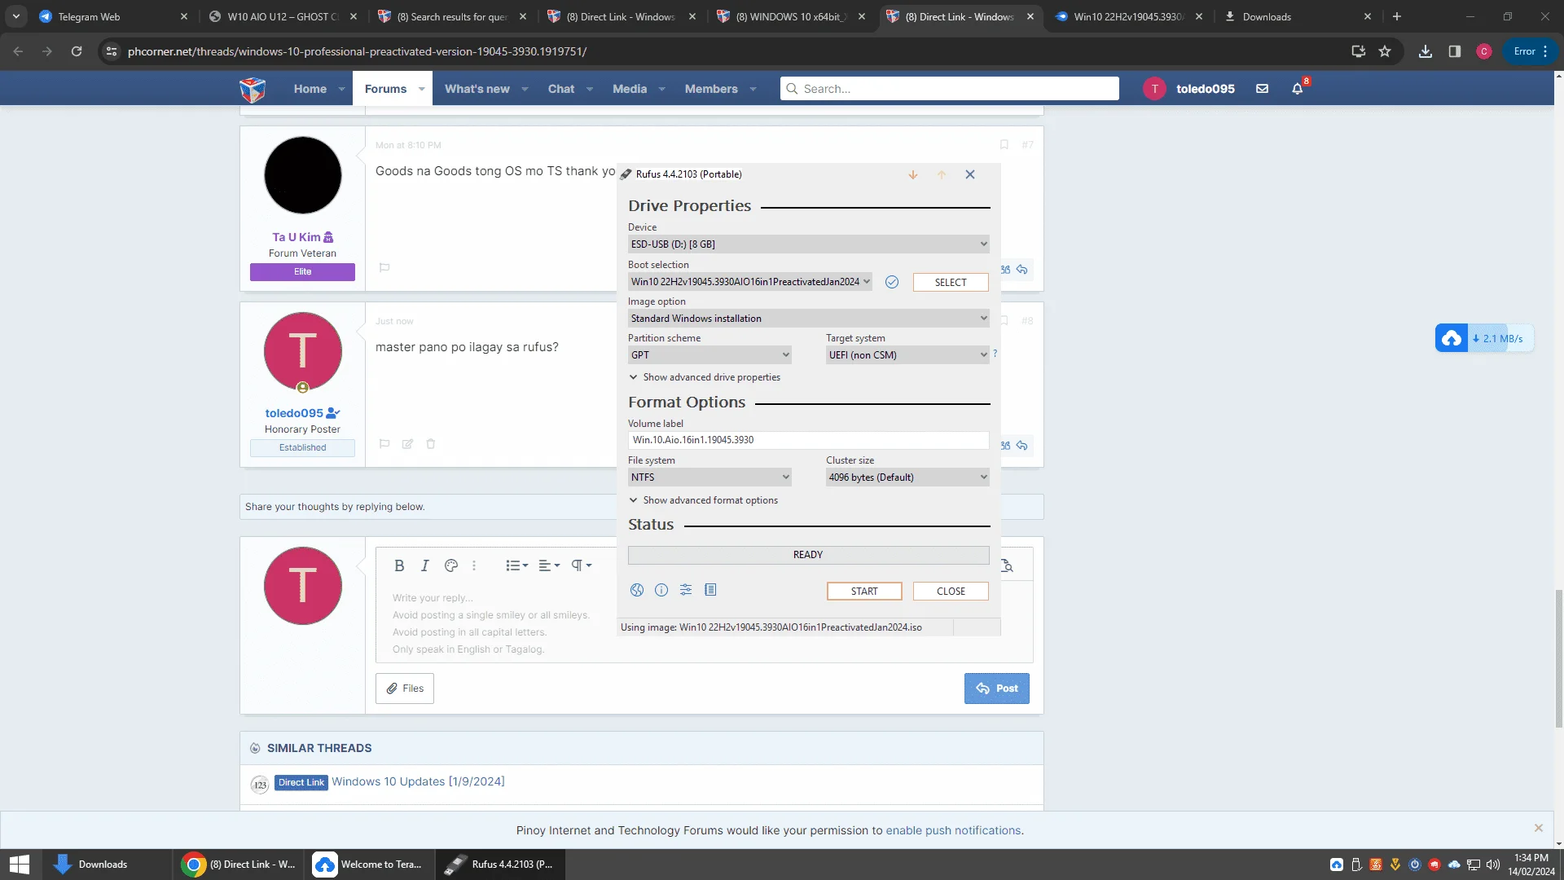Reply to Ta U Kim's post arrow icon

1021,270
